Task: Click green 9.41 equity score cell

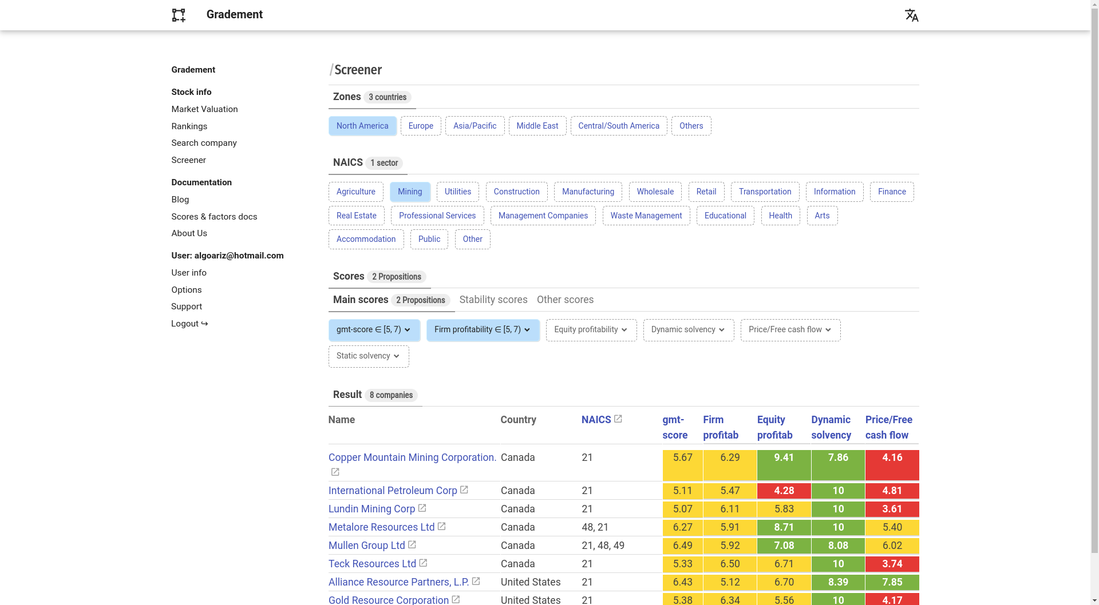Action: 784,465
